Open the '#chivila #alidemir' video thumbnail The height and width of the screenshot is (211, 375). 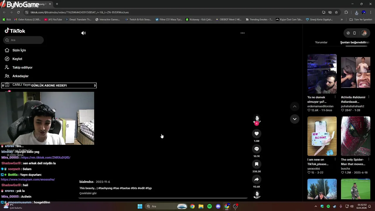point(356,74)
